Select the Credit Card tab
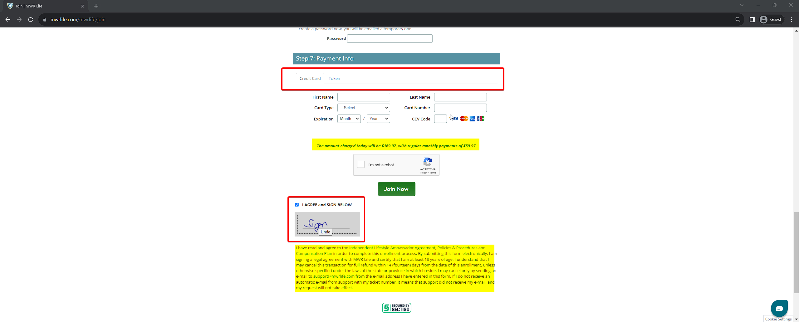Screen dimensions: 799x322 310,78
